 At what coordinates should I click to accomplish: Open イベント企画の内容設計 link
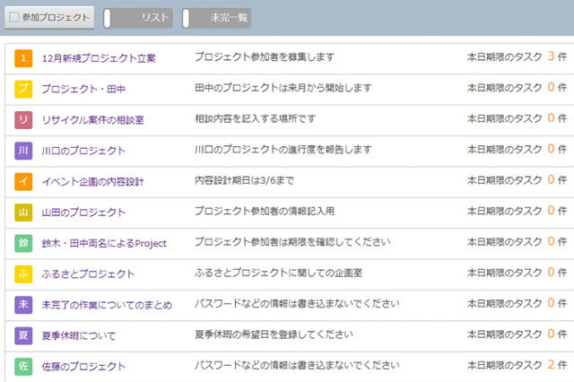click(93, 181)
